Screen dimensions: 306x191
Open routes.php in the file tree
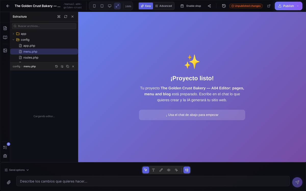point(44,58)
